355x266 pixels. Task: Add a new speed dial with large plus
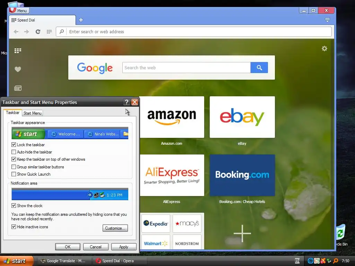tap(242, 233)
